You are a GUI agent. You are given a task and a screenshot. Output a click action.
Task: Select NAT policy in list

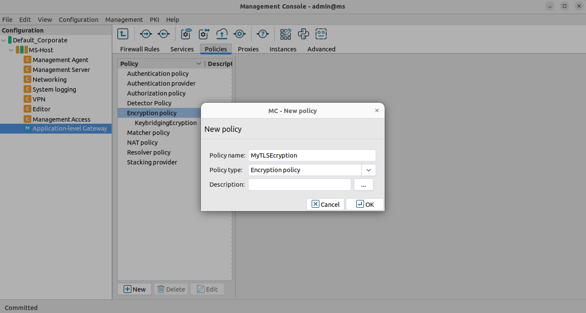[x=142, y=142]
